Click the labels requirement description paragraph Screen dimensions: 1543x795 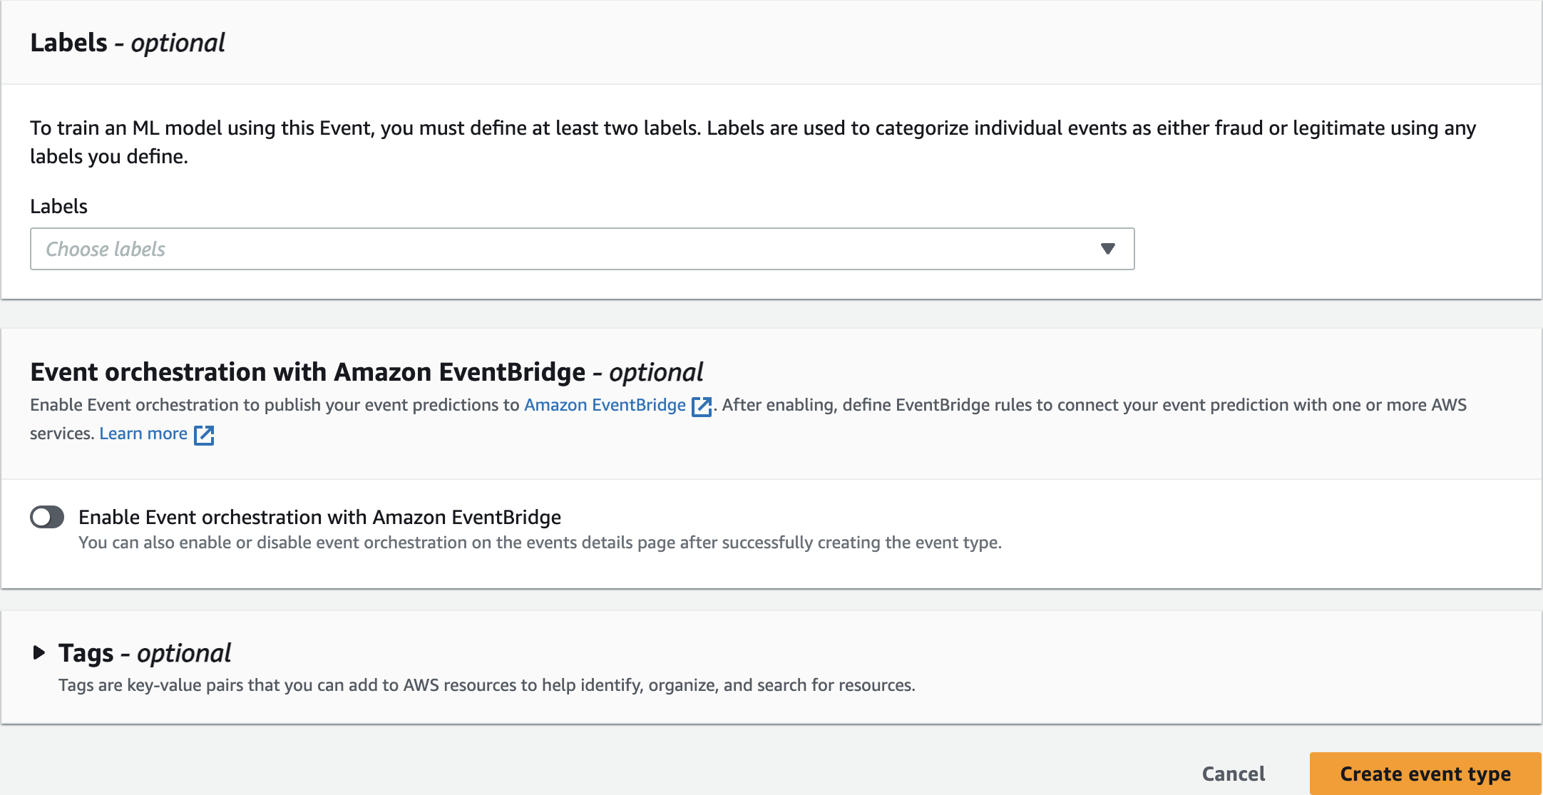pyautogui.click(x=752, y=142)
